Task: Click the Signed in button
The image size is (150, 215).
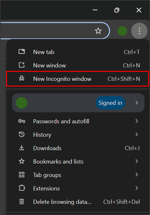Action: pyautogui.click(x=110, y=103)
